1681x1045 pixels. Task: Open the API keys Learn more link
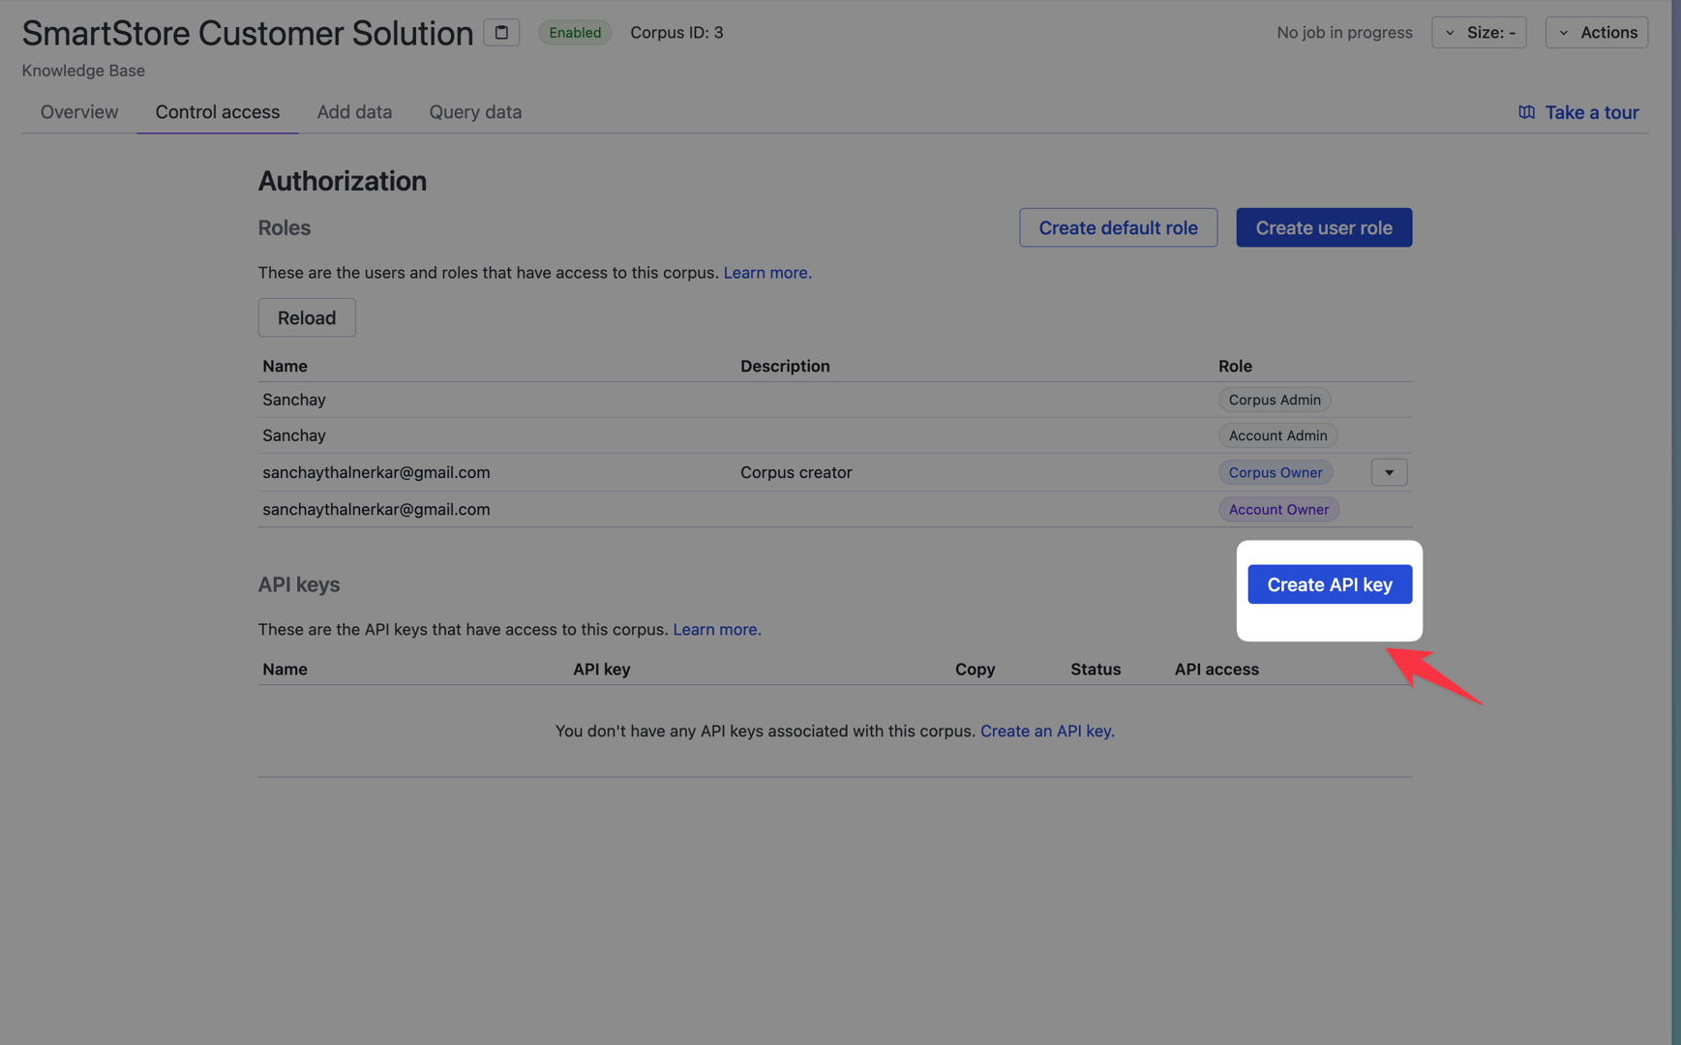(x=717, y=629)
